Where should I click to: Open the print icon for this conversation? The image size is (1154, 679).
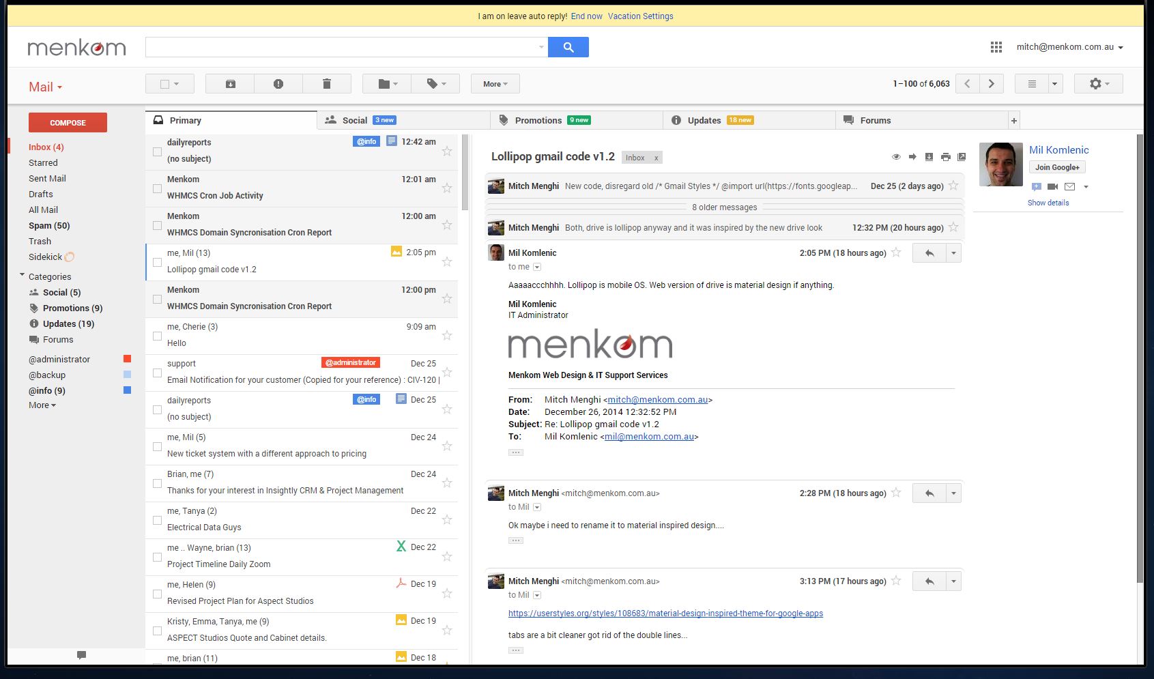pos(945,157)
